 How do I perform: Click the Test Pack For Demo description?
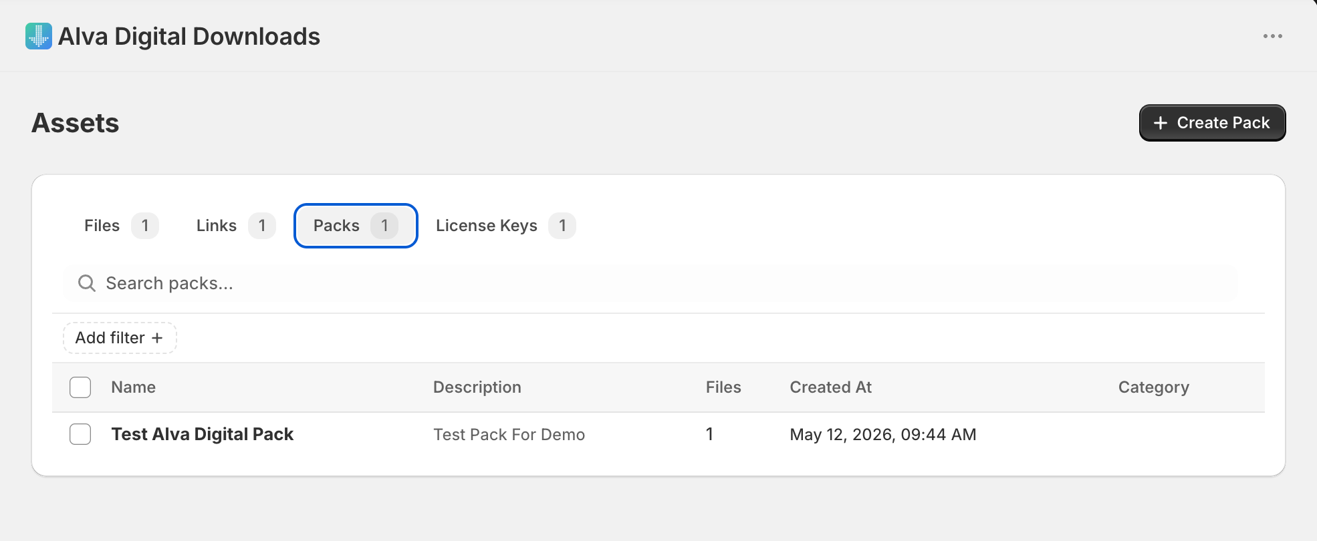(x=509, y=435)
